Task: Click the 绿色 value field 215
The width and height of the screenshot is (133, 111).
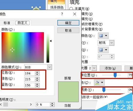Action: pos(30,79)
